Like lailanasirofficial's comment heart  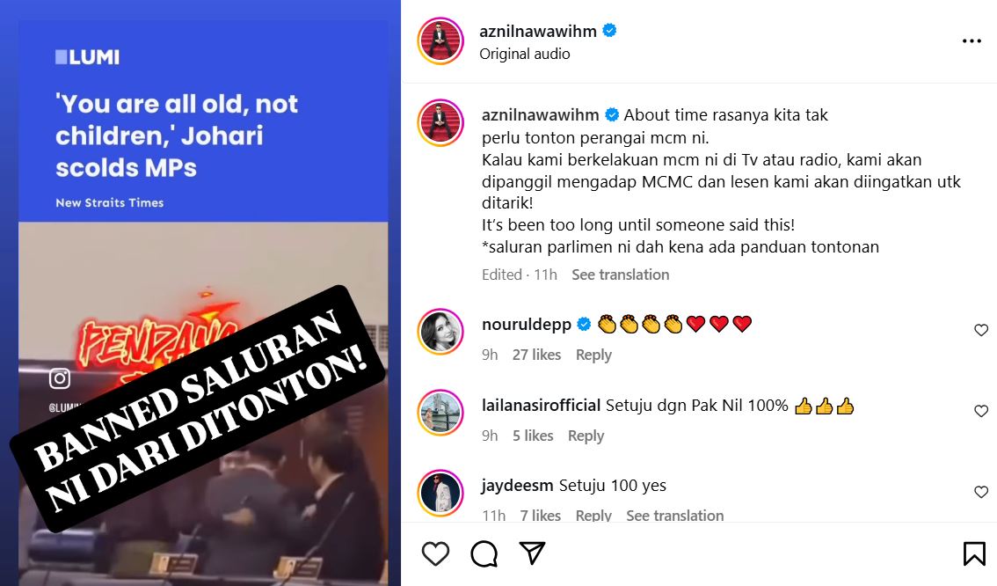coord(981,411)
